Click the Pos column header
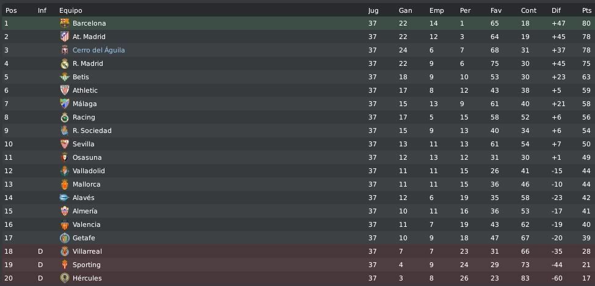The height and width of the screenshot is (286, 595). (x=11, y=10)
